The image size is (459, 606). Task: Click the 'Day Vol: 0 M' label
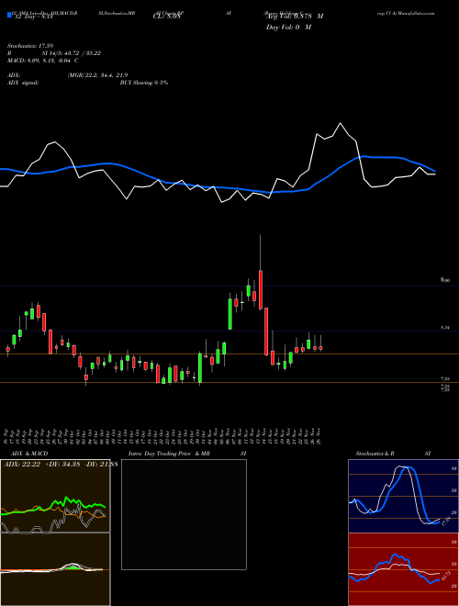click(x=288, y=28)
